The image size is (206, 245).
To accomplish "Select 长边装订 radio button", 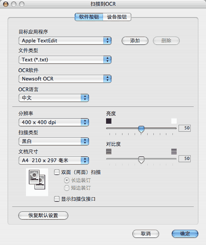I will pyautogui.click(x=67, y=180).
